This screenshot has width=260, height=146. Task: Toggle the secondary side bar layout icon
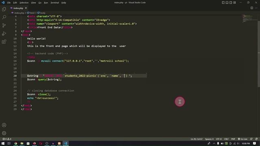click(x=231, y=3)
